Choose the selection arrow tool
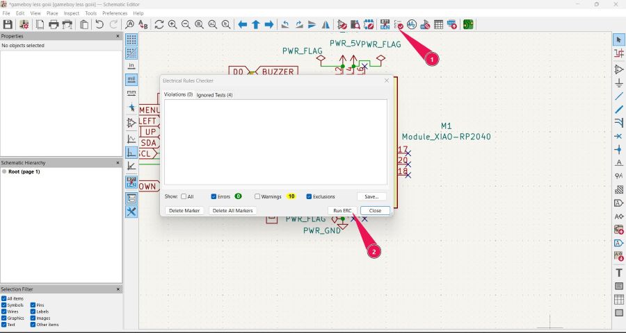This screenshot has width=626, height=333. coord(619,40)
